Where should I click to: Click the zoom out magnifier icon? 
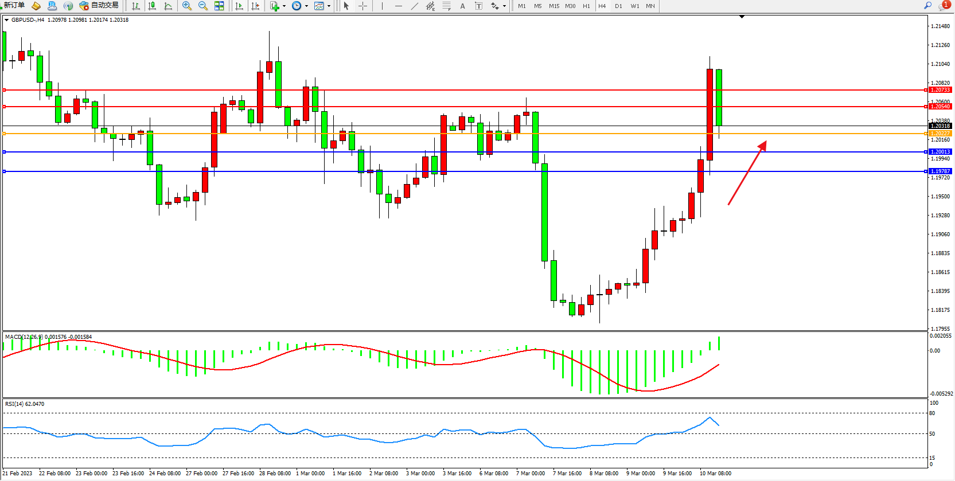tap(202, 6)
